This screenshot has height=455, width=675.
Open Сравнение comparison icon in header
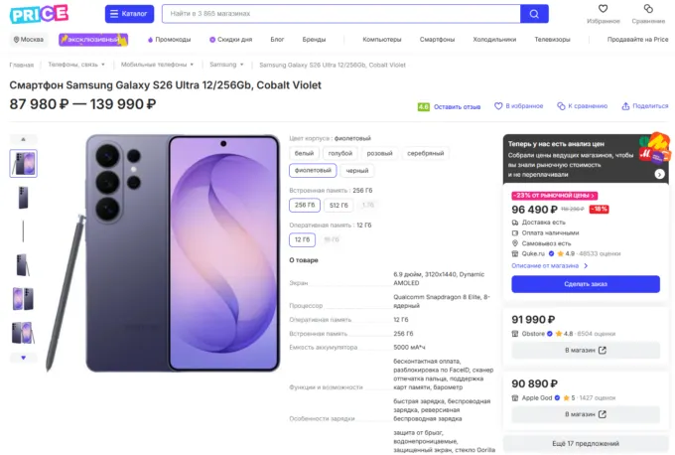click(648, 10)
